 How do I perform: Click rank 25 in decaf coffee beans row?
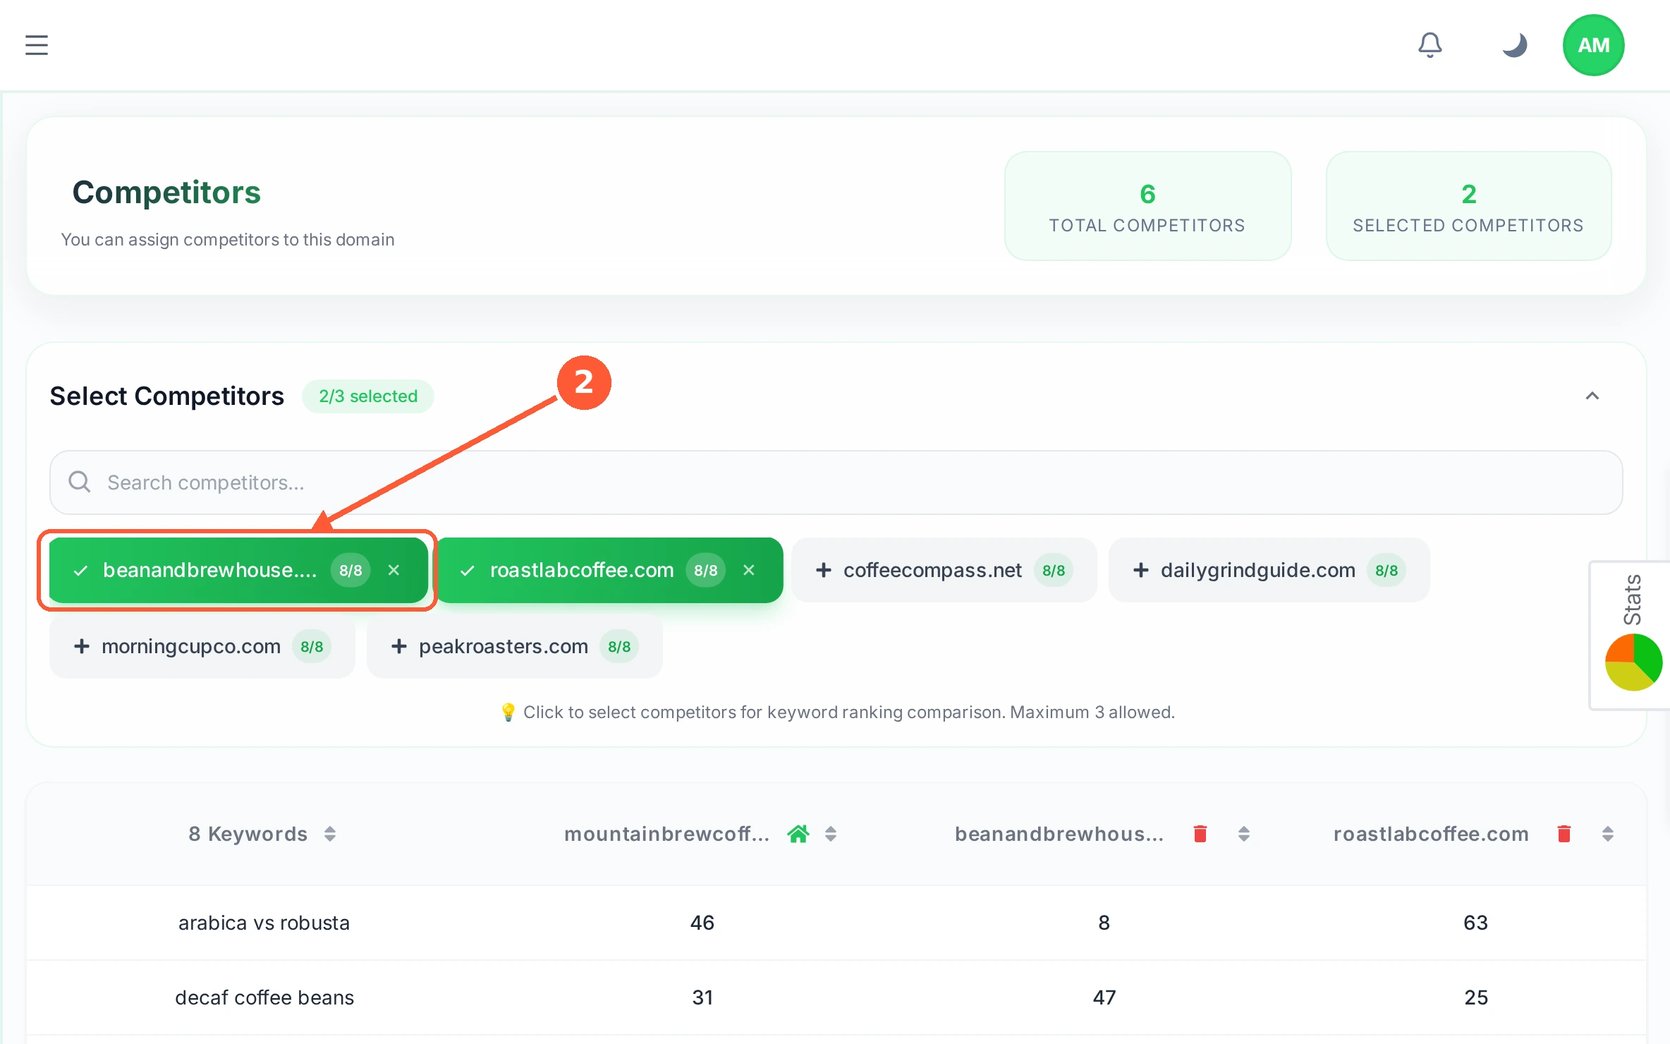tap(1476, 997)
